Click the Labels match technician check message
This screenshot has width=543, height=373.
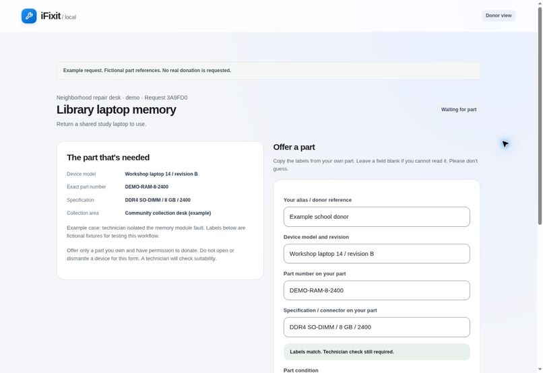pyautogui.click(x=377, y=352)
